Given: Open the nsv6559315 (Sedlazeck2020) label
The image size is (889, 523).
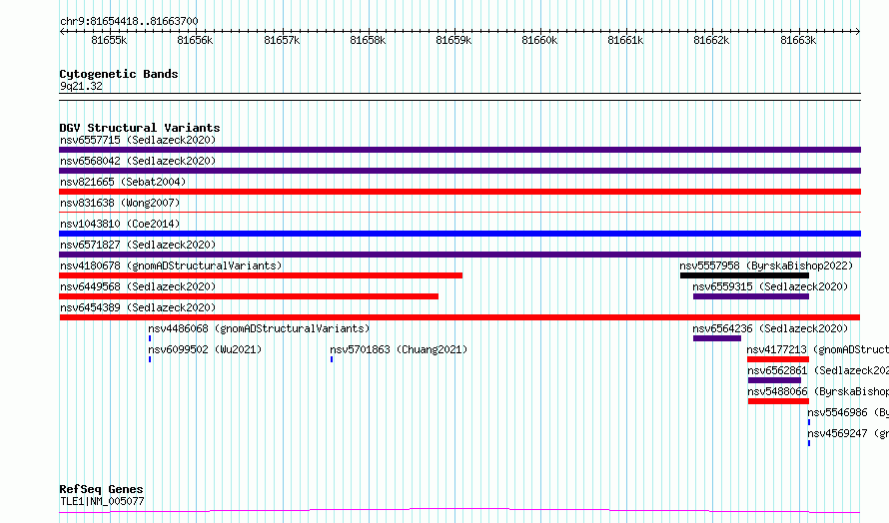Looking at the screenshot, I should tap(770, 286).
